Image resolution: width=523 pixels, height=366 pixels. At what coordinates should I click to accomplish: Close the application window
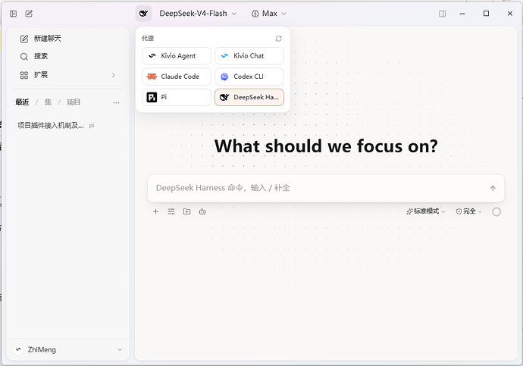(x=510, y=14)
